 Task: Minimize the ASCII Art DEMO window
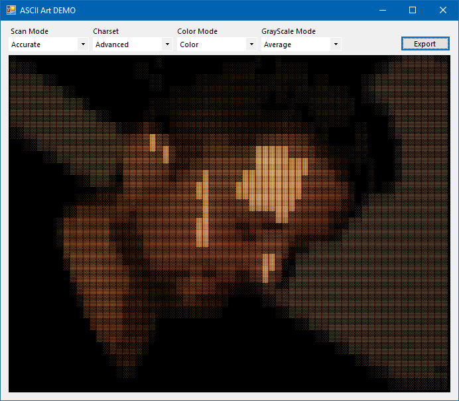pyautogui.click(x=382, y=10)
